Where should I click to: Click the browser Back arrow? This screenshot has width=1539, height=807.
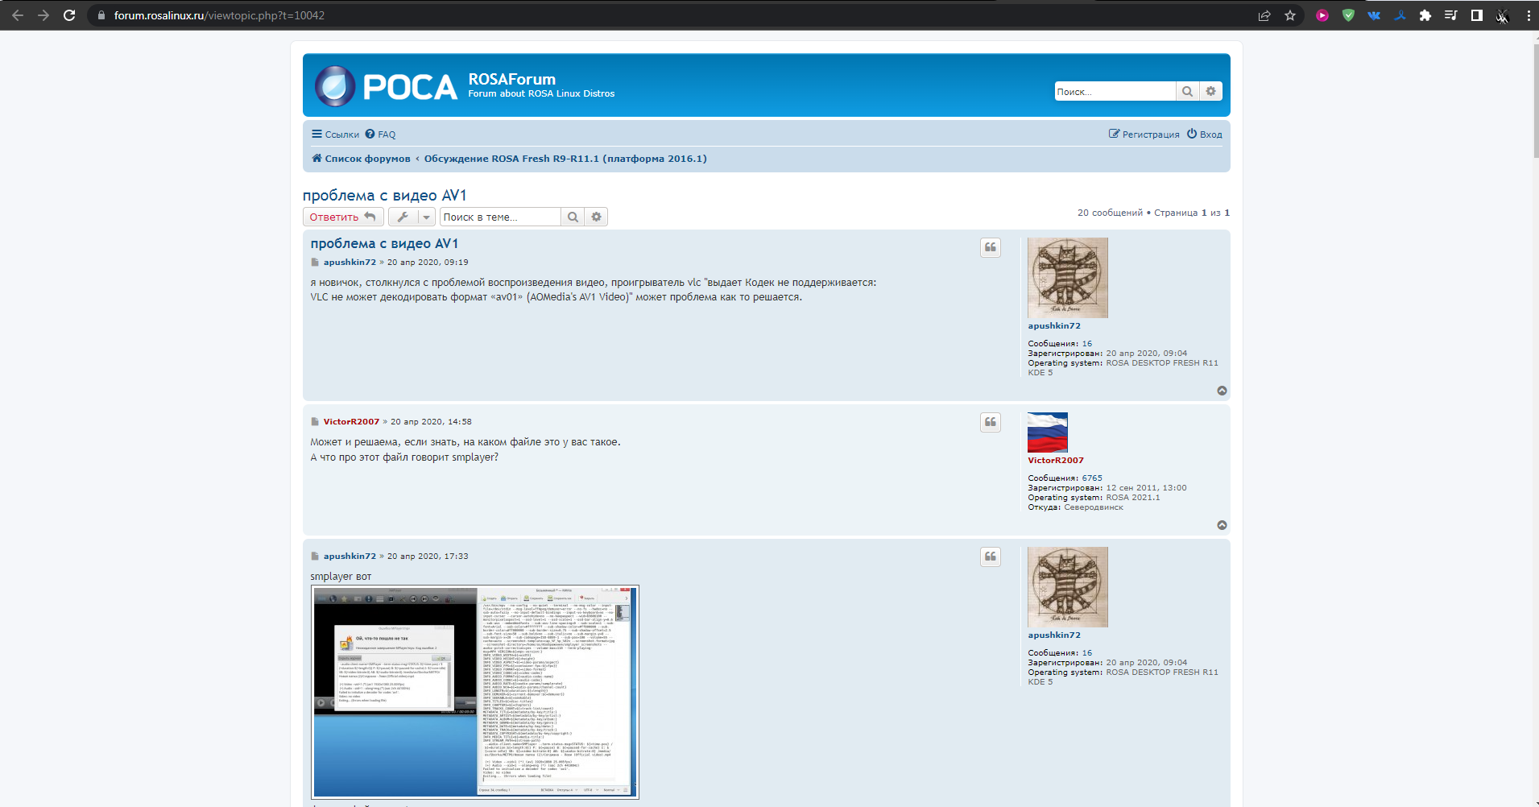tap(18, 15)
